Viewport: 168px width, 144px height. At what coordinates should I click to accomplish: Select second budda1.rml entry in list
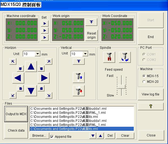point(82,121)
